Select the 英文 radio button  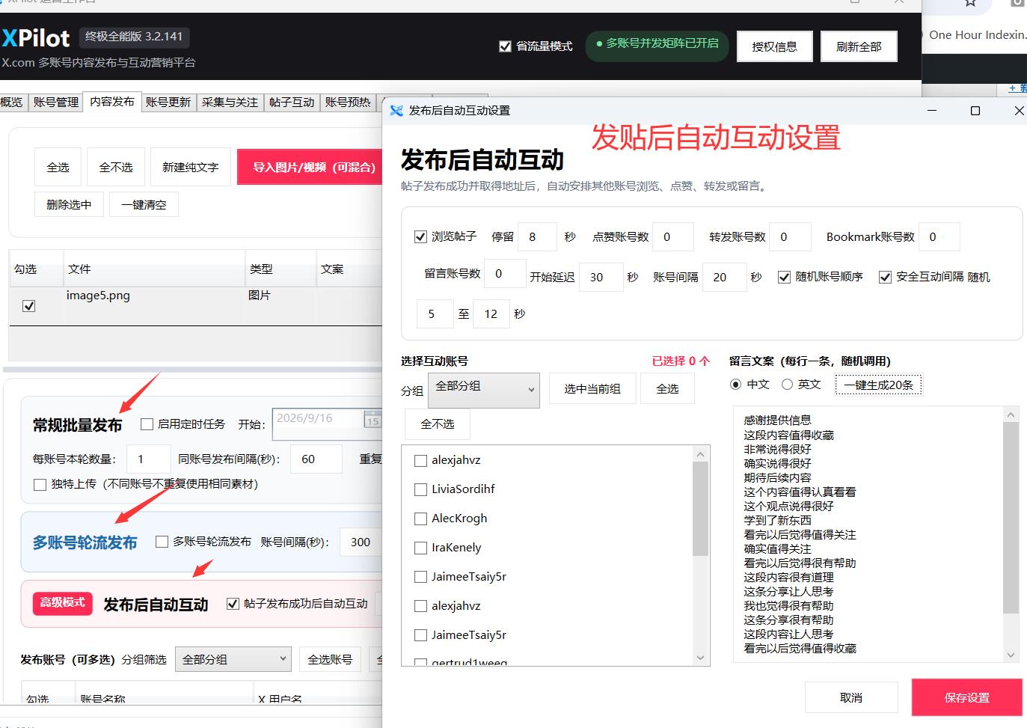tap(787, 385)
